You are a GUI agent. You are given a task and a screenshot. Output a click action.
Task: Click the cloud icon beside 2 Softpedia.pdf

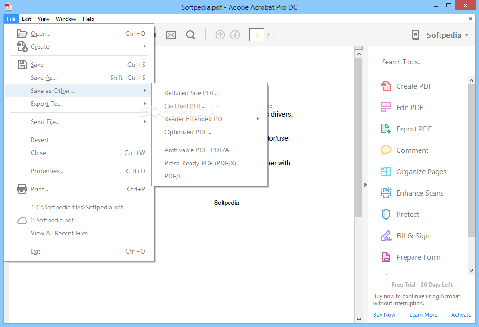(22, 221)
